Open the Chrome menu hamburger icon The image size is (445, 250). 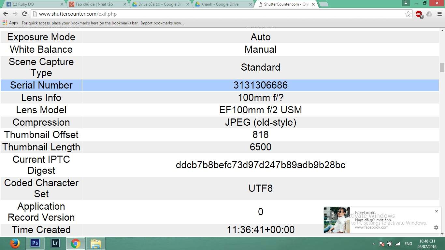click(439, 14)
